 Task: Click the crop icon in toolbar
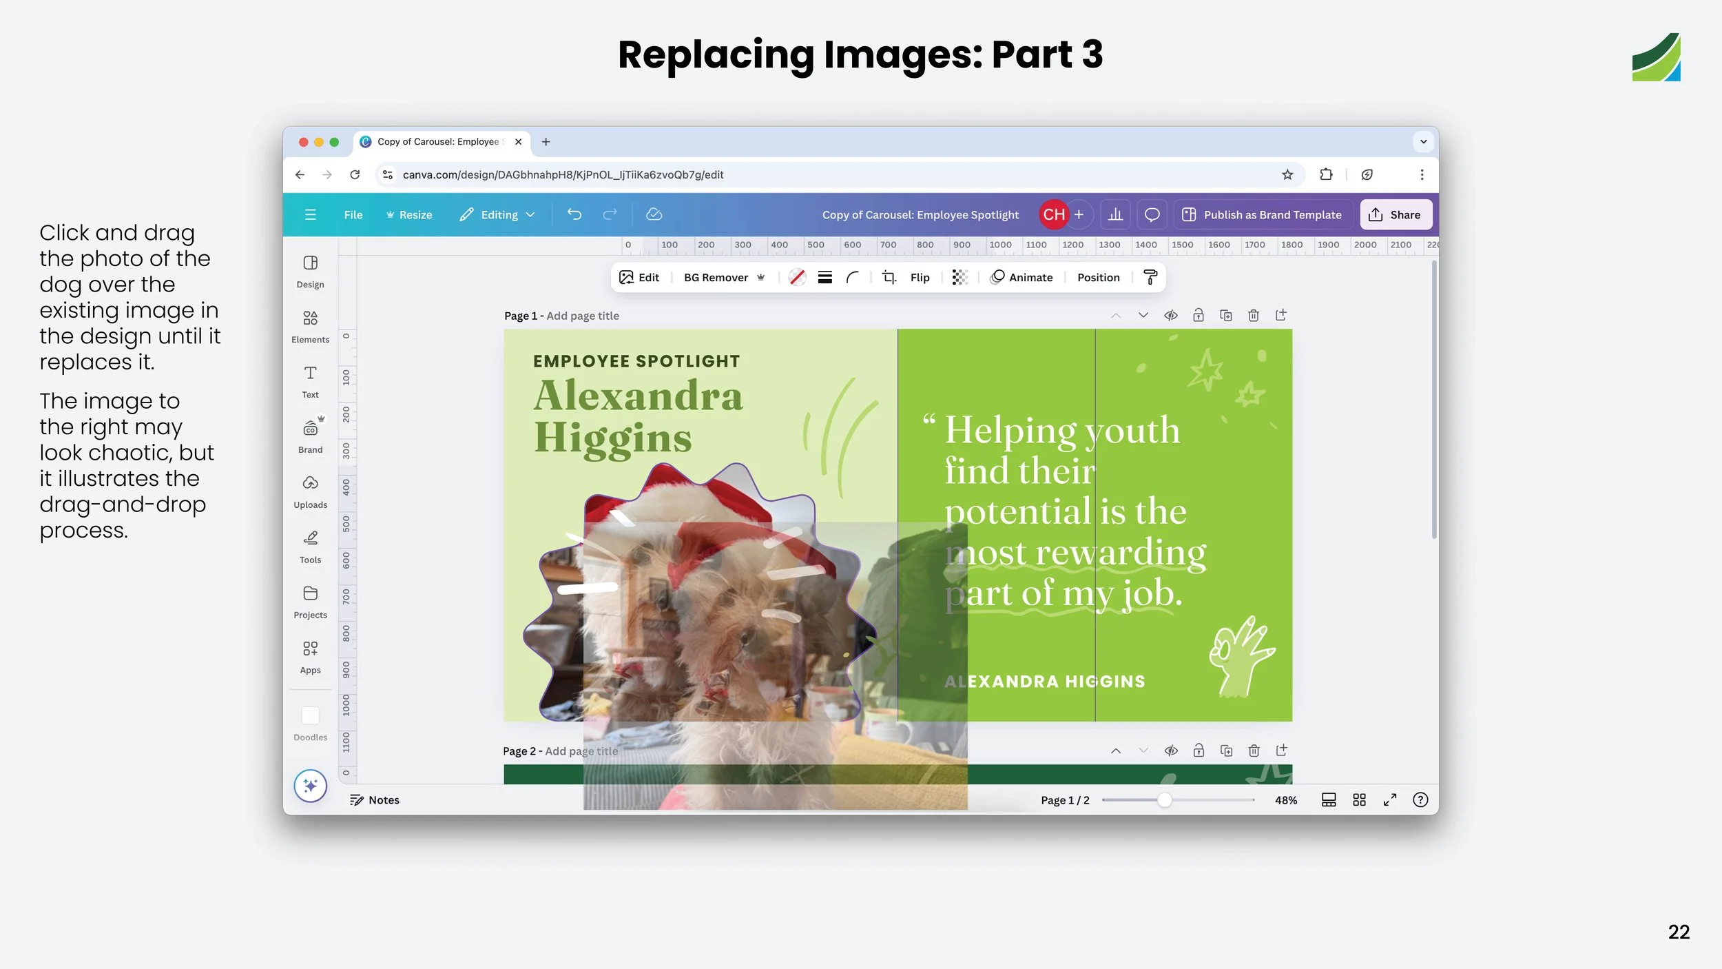889,277
